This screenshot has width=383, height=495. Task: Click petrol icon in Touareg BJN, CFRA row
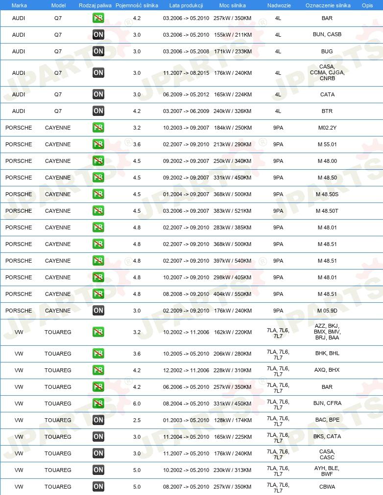pyautogui.click(x=98, y=403)
